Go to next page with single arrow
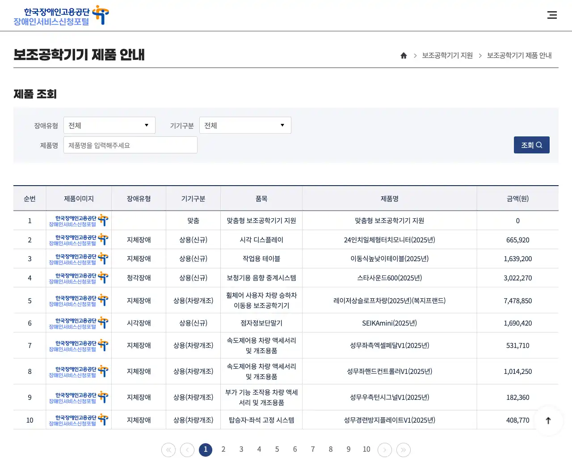572x458 pixels. (385, 450)
